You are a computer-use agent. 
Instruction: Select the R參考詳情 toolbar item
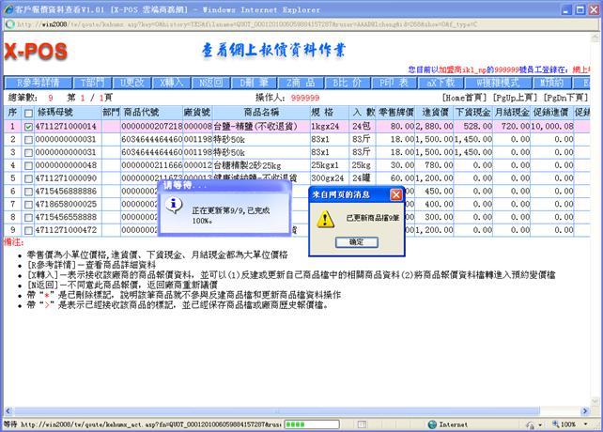pyautogui.click(x=38, y=84)
